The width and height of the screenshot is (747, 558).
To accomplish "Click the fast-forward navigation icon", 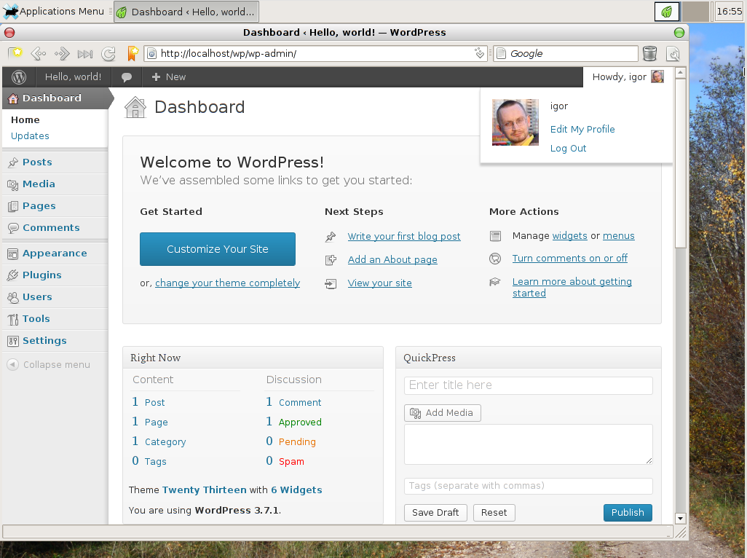I will (85, 54).
